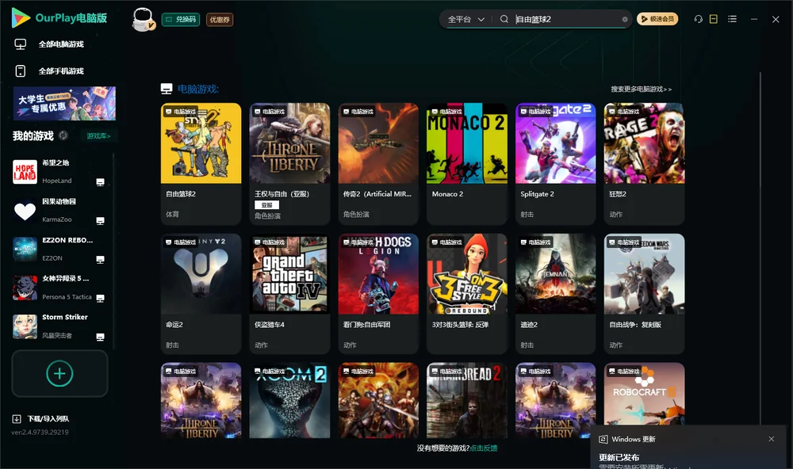
Task: Open the Dread 2 zombie game card
Action: [x=467, y=400]
